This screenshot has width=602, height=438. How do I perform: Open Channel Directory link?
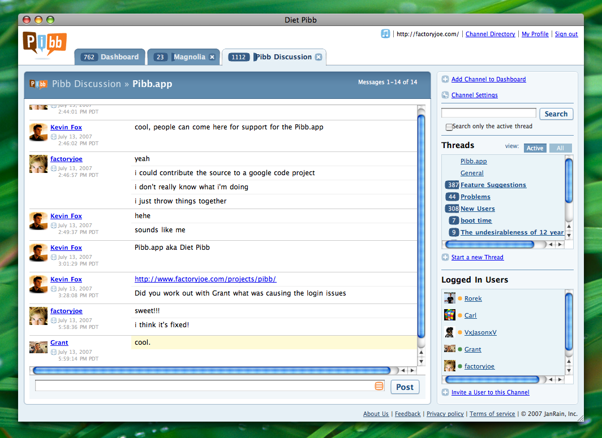(x=491, y=34)
